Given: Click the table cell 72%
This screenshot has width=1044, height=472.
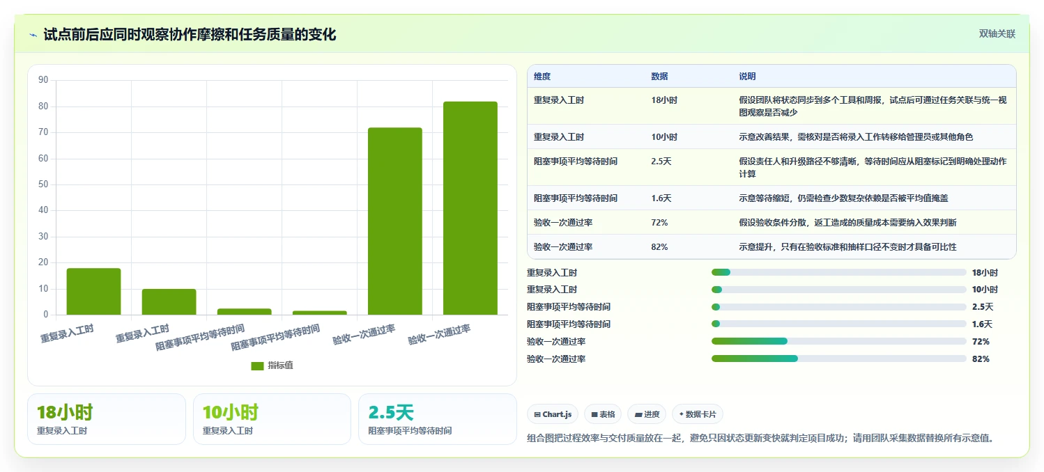Looking at the screenshot, I should click(x=659, y=223).
